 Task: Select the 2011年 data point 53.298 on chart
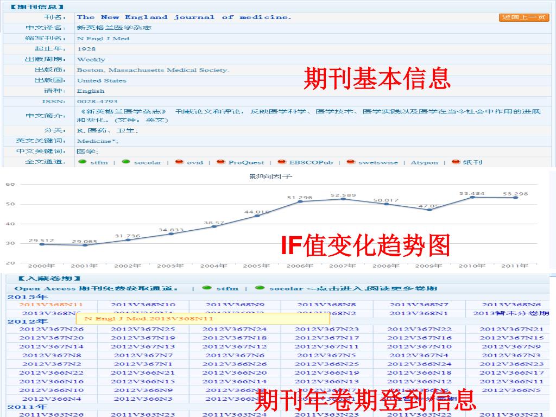tap(516, 198)
